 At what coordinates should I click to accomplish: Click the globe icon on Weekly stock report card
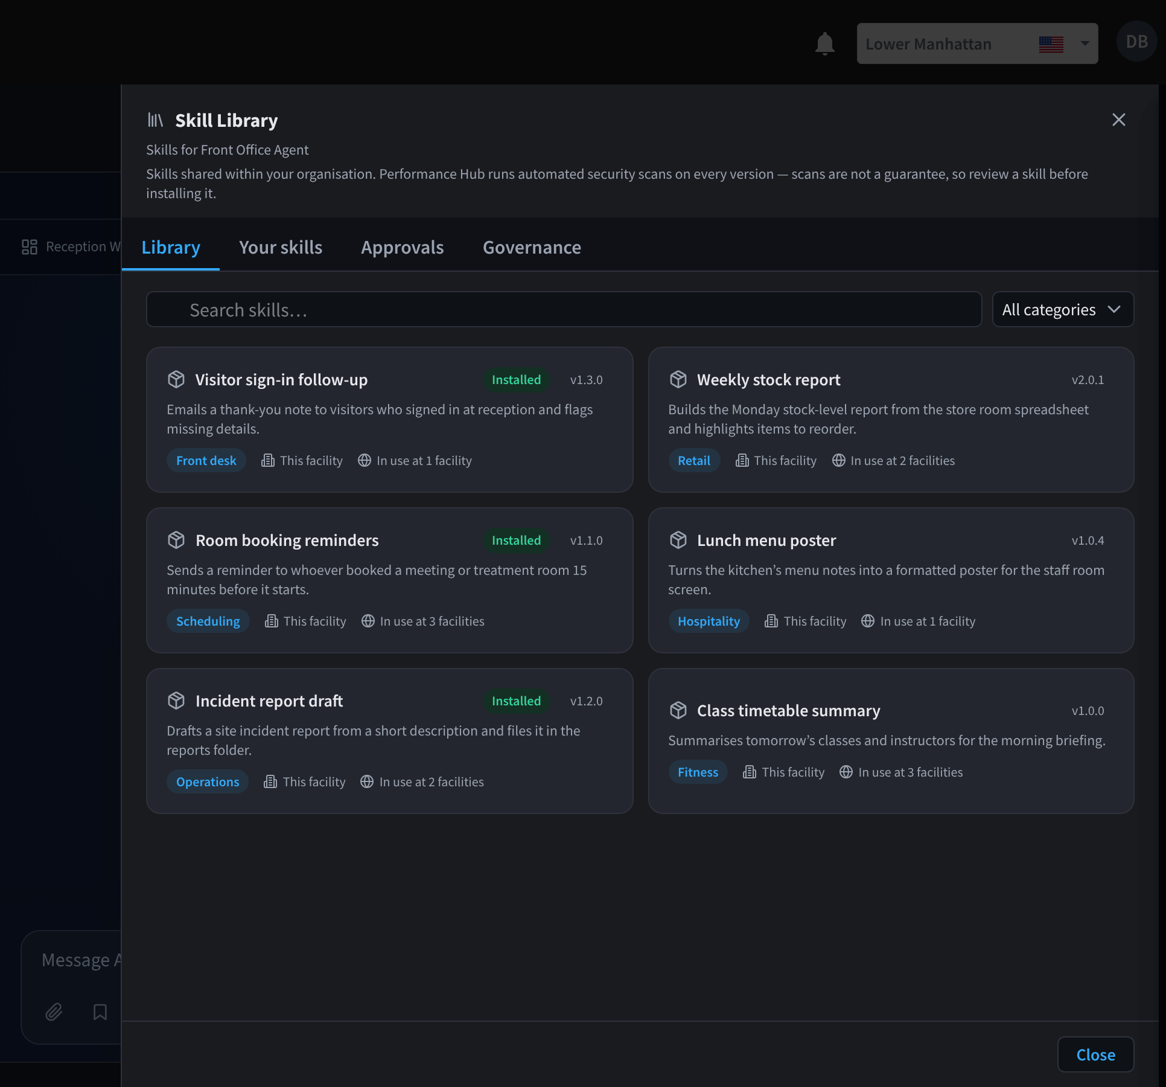tap(838, 460)
